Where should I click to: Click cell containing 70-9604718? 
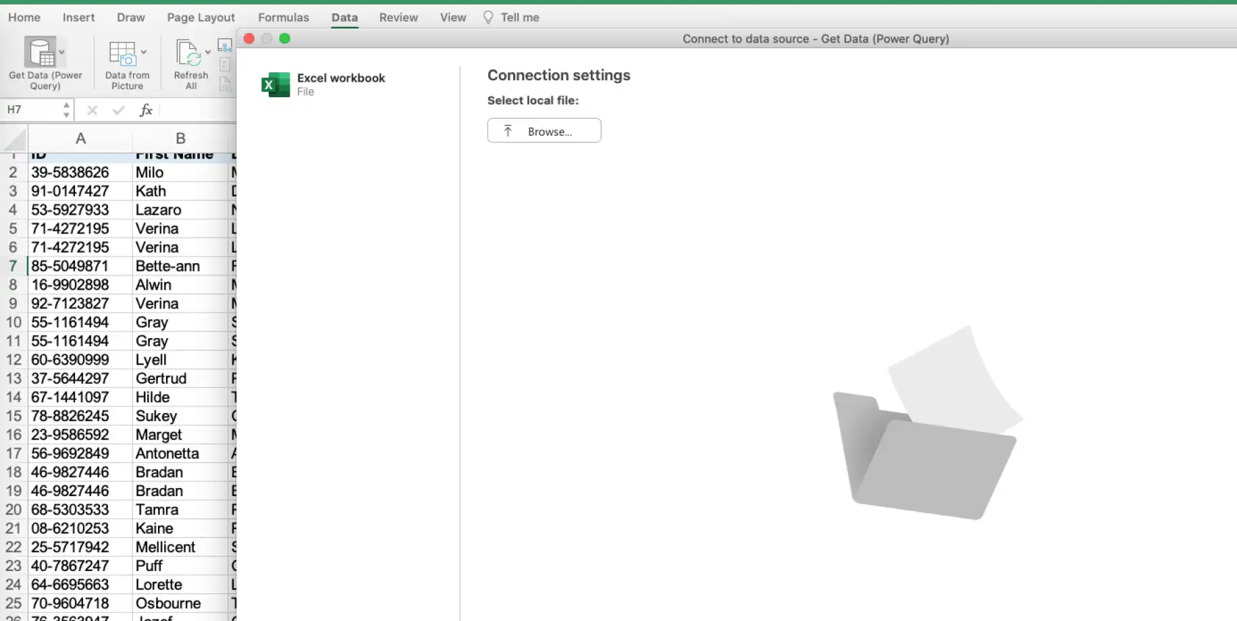pyautogui.click(x=80, y=603)
